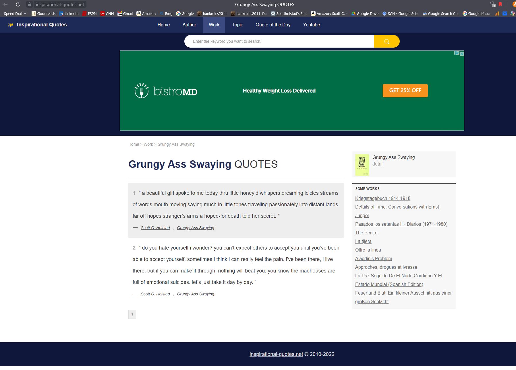Click the yellow search magnifier button
This screenshot has height=370, width=516.
386,41
